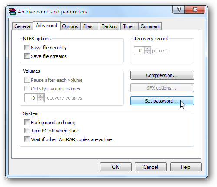Click the WinRAR books icon in title bar
Image resolution: width=217 pixels, height=187 pixels.
[x=12, y=12]
